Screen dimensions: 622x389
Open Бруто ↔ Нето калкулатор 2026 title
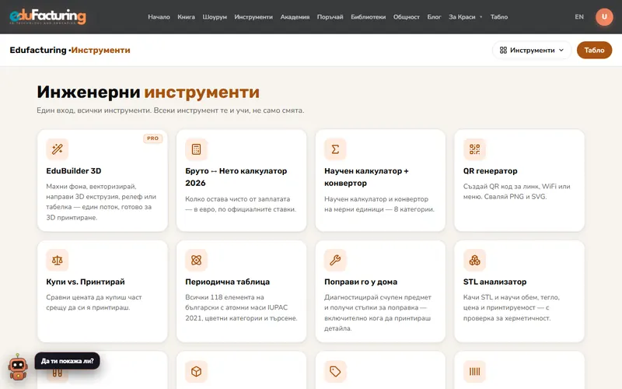point(236,177)
